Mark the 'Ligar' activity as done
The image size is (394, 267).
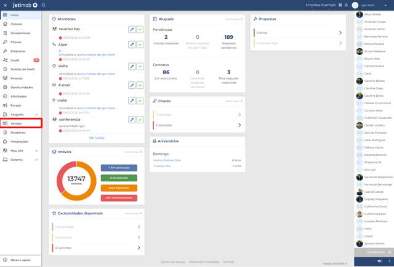point(140,44)
